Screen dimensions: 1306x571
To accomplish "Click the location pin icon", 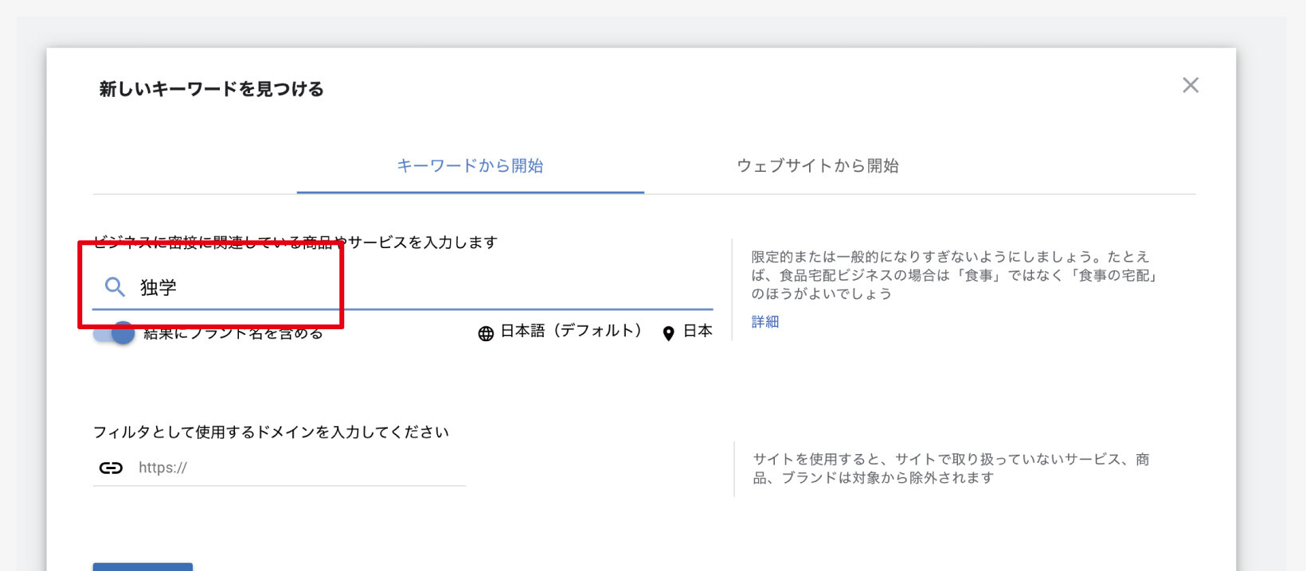I will click(668, 333).
